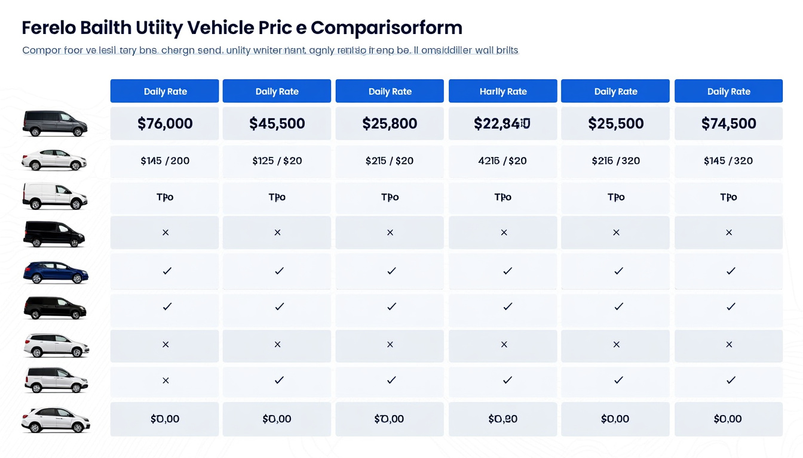Toggle X mark in black van row under Harlly Rate

tap(504, 233)
